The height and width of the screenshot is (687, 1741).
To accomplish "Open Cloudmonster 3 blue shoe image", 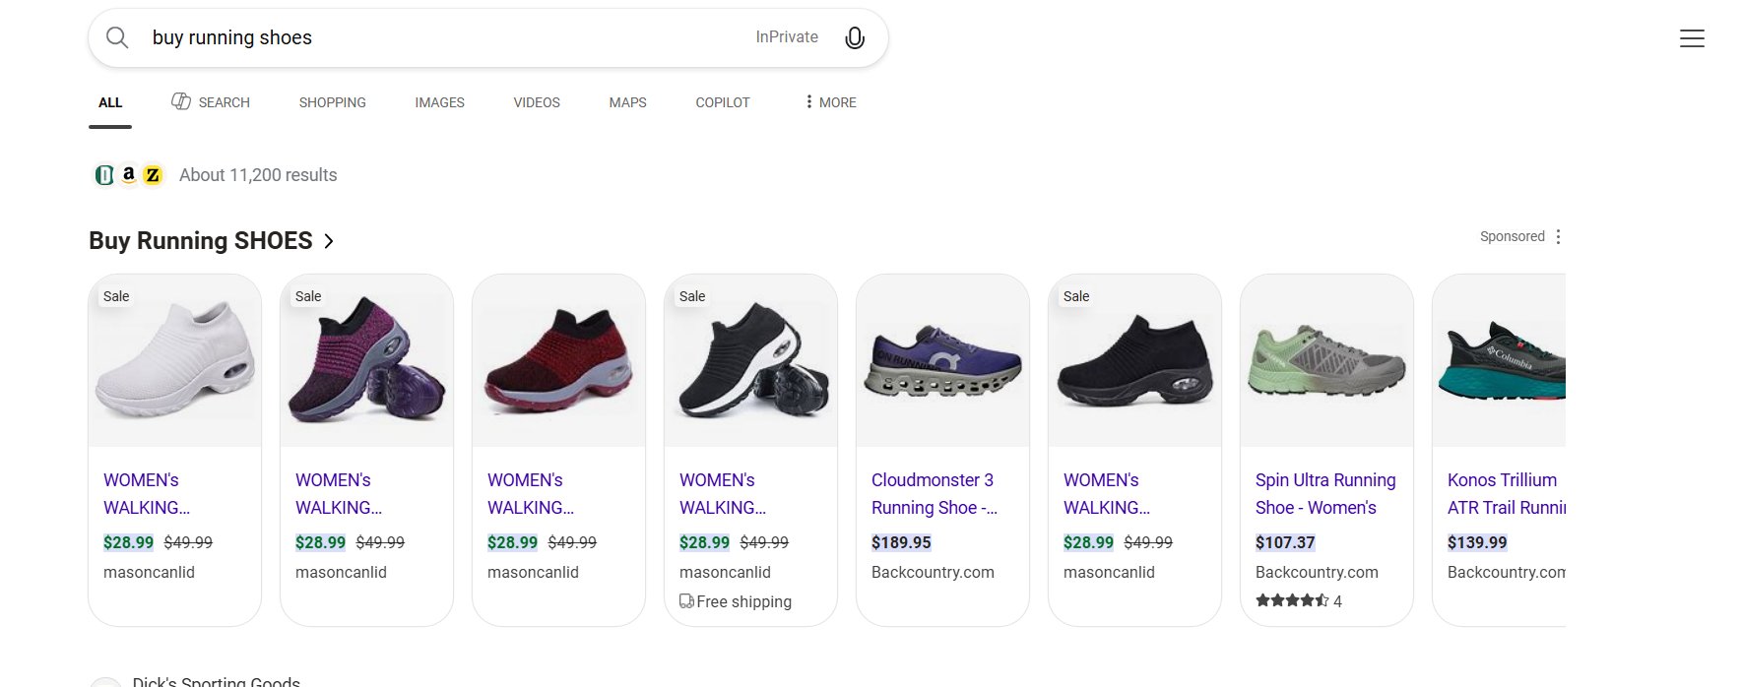I will click(x=943, y=360).
